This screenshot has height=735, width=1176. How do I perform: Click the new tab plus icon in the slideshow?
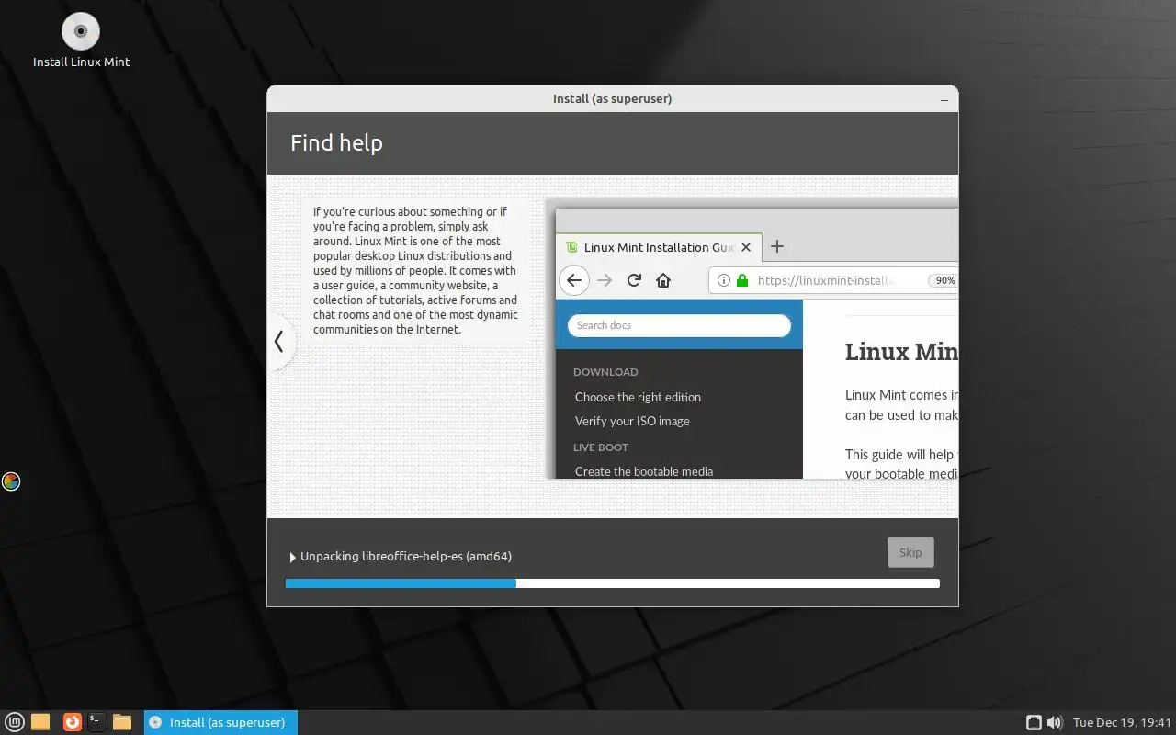click(776, 246)
